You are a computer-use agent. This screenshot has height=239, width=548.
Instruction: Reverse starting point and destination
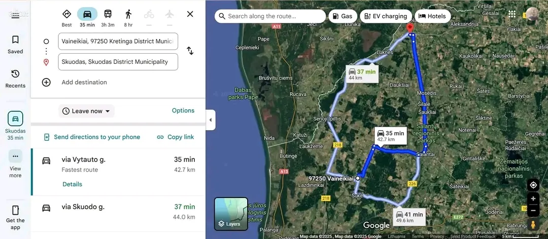[x=190, y=51]
